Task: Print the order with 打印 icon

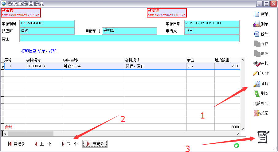Action: click(256, 103)
